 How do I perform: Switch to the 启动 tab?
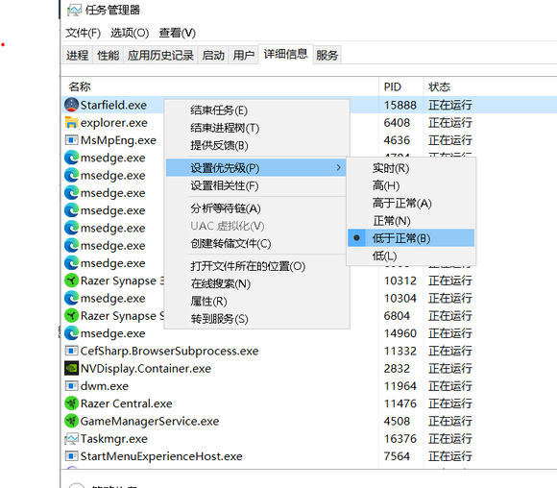pyautogui.click(x=213, y=55)
